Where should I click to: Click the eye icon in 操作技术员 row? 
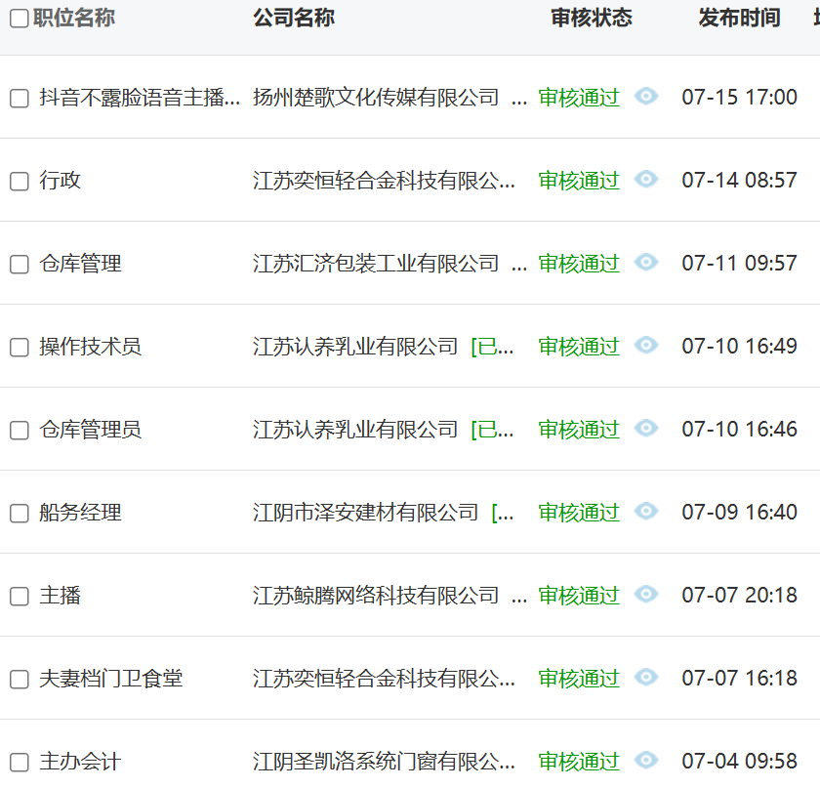646,346
